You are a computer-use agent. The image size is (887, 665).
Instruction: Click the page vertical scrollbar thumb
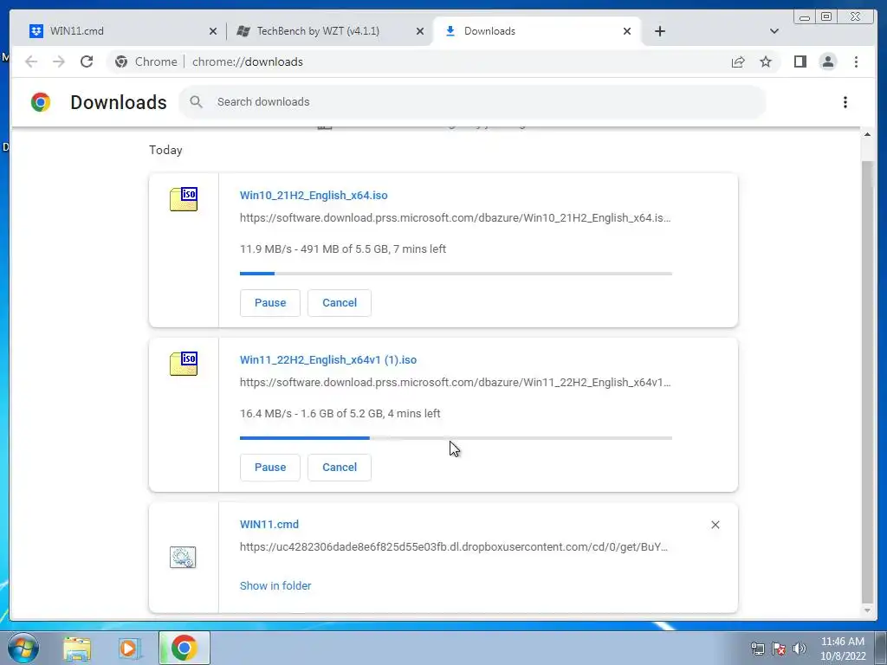(867, 382)
